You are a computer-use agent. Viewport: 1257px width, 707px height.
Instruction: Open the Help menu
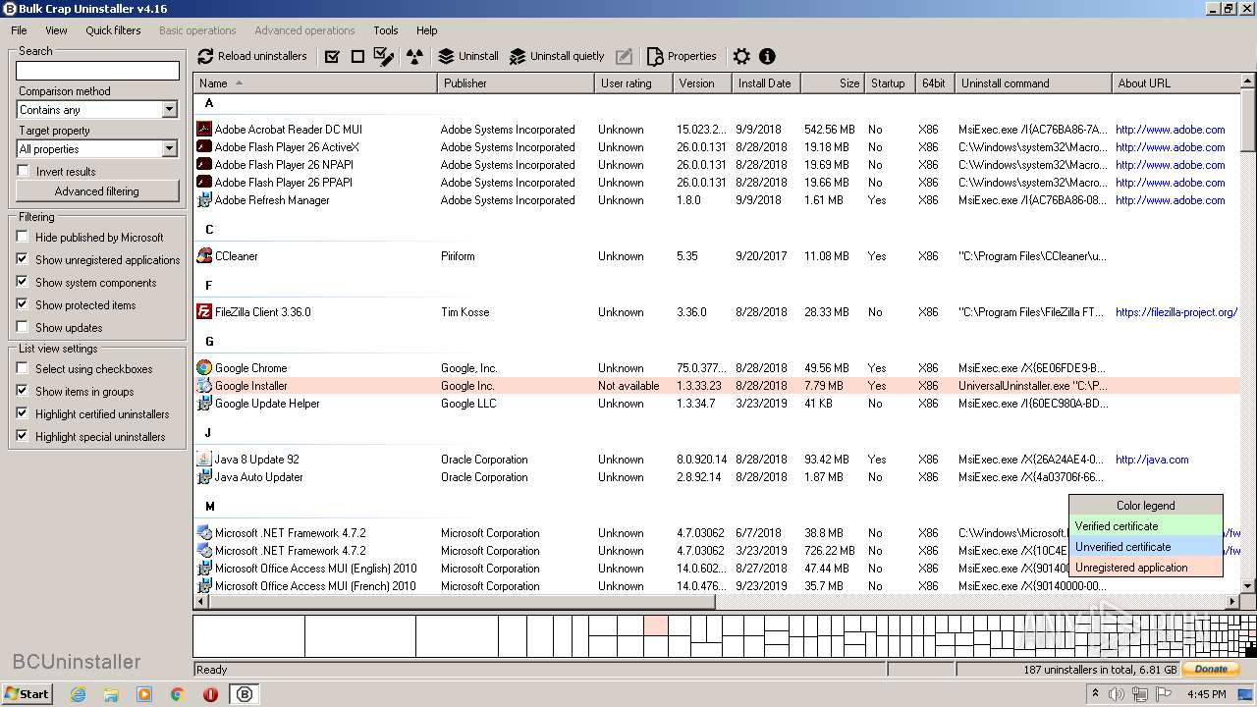426,30
